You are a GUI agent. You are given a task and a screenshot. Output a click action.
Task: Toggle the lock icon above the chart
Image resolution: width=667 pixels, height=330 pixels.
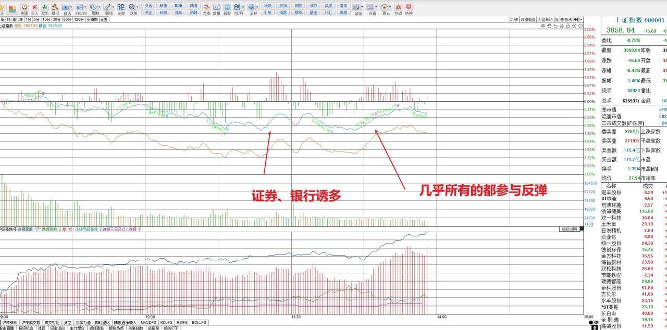(568, 26)
